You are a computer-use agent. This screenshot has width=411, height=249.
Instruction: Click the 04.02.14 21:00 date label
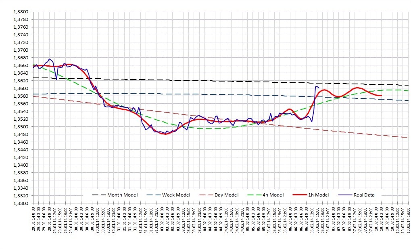pos(242,220)
